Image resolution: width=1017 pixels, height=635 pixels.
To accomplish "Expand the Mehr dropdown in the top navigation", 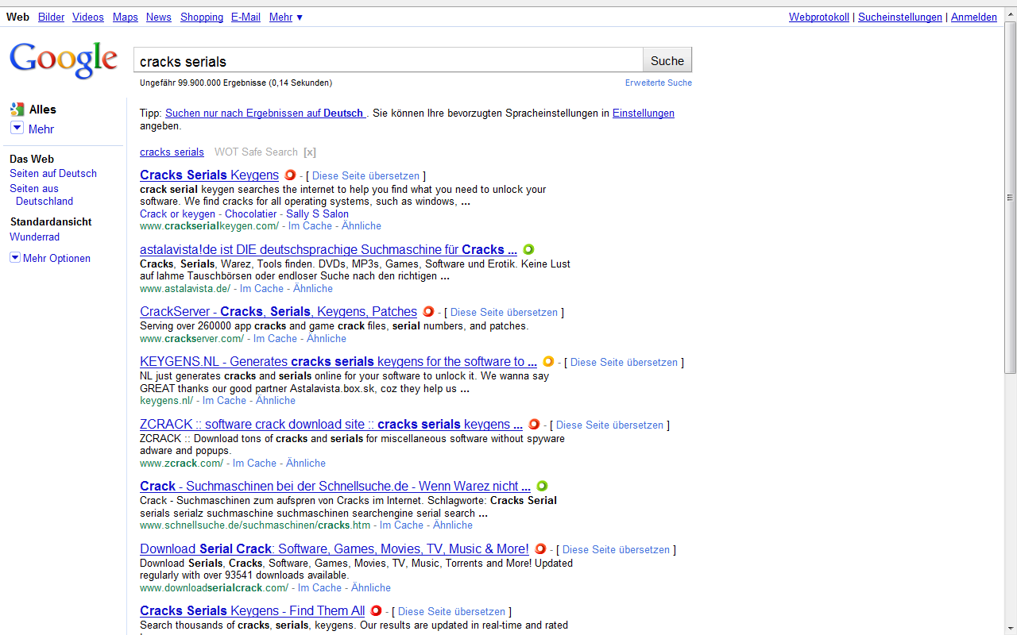I will (285, 17).
